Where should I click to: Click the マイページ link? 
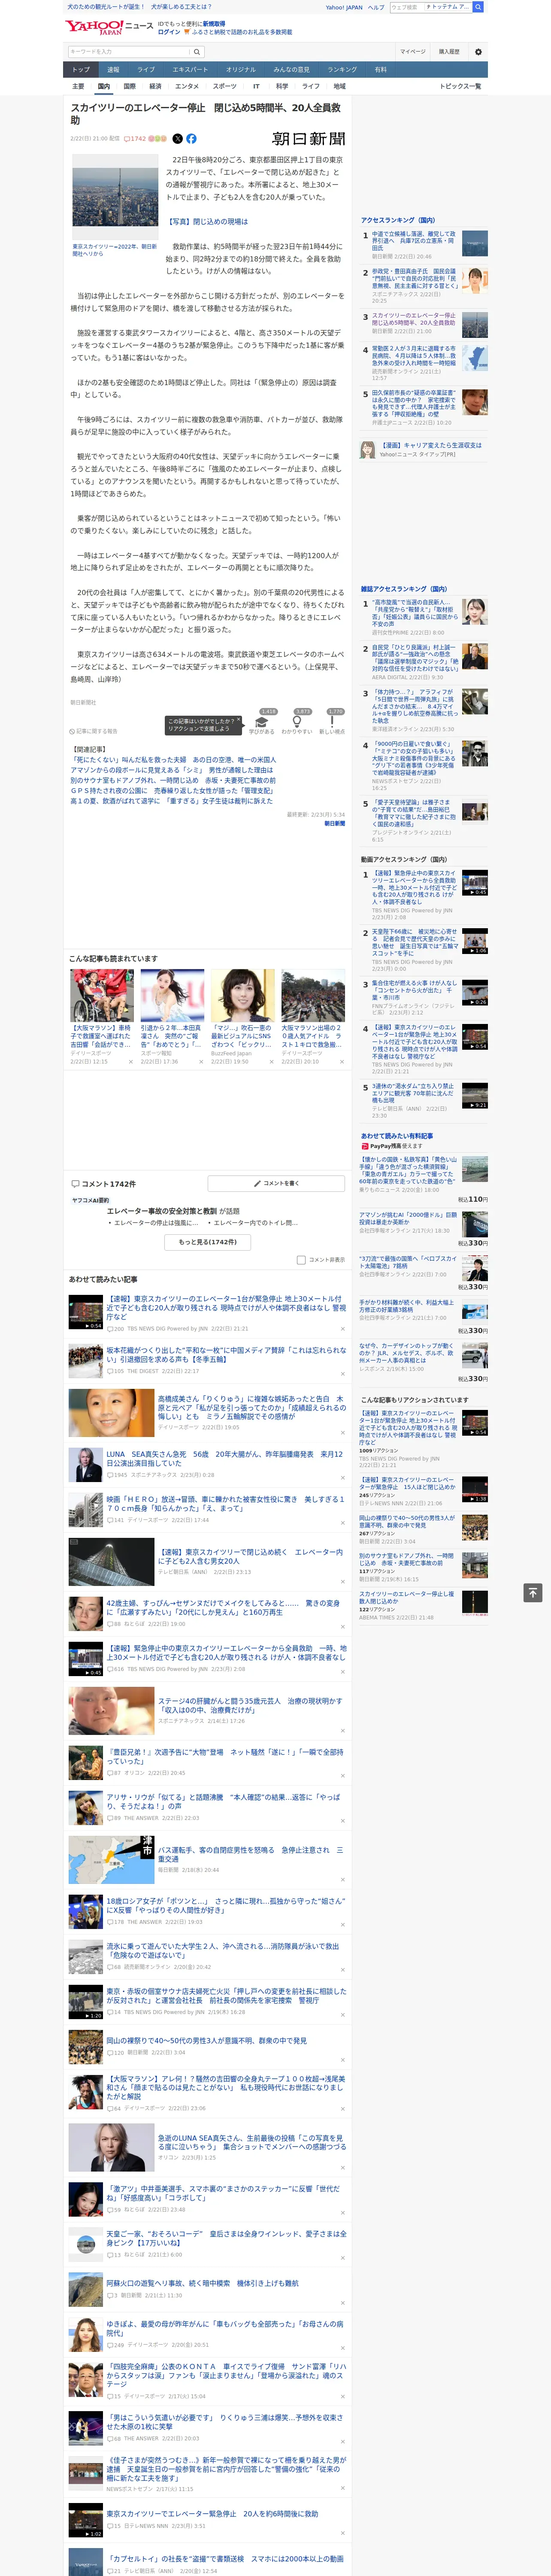413,51
